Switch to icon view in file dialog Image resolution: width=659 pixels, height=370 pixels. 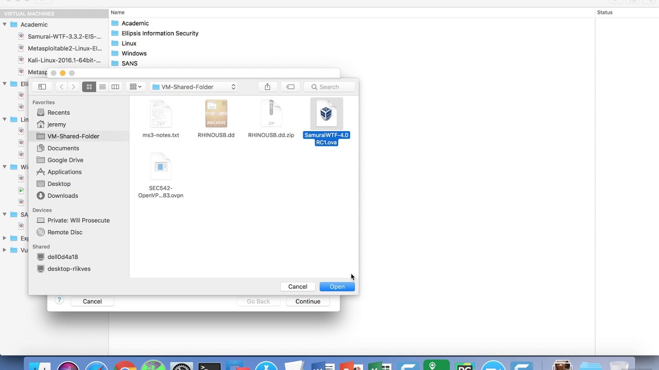(x=89, y=87)
